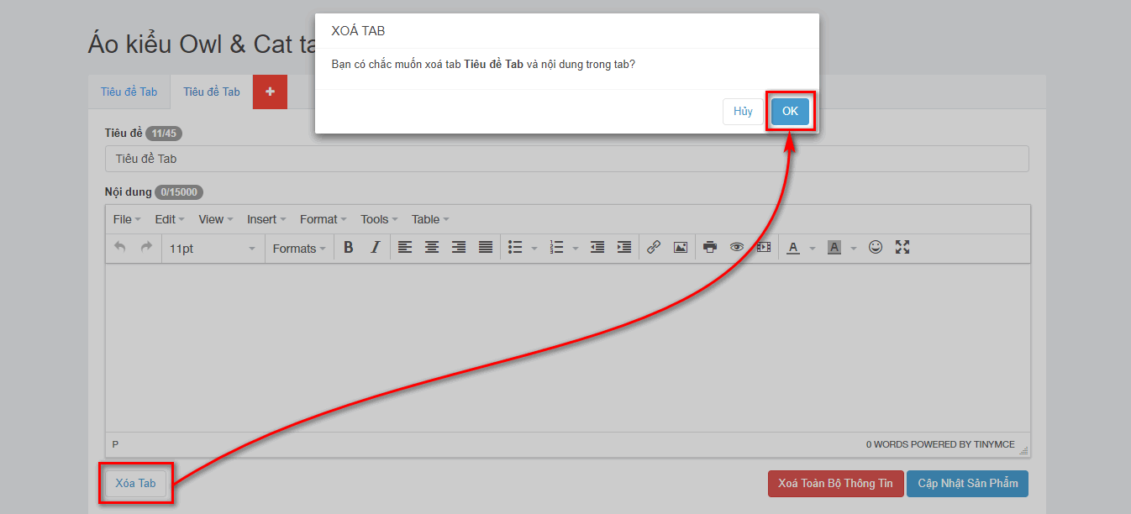Viewport: 1131px width, 514px height.
Task: Switch to the first Tiêu đề Tab
Action: [129, 92]
